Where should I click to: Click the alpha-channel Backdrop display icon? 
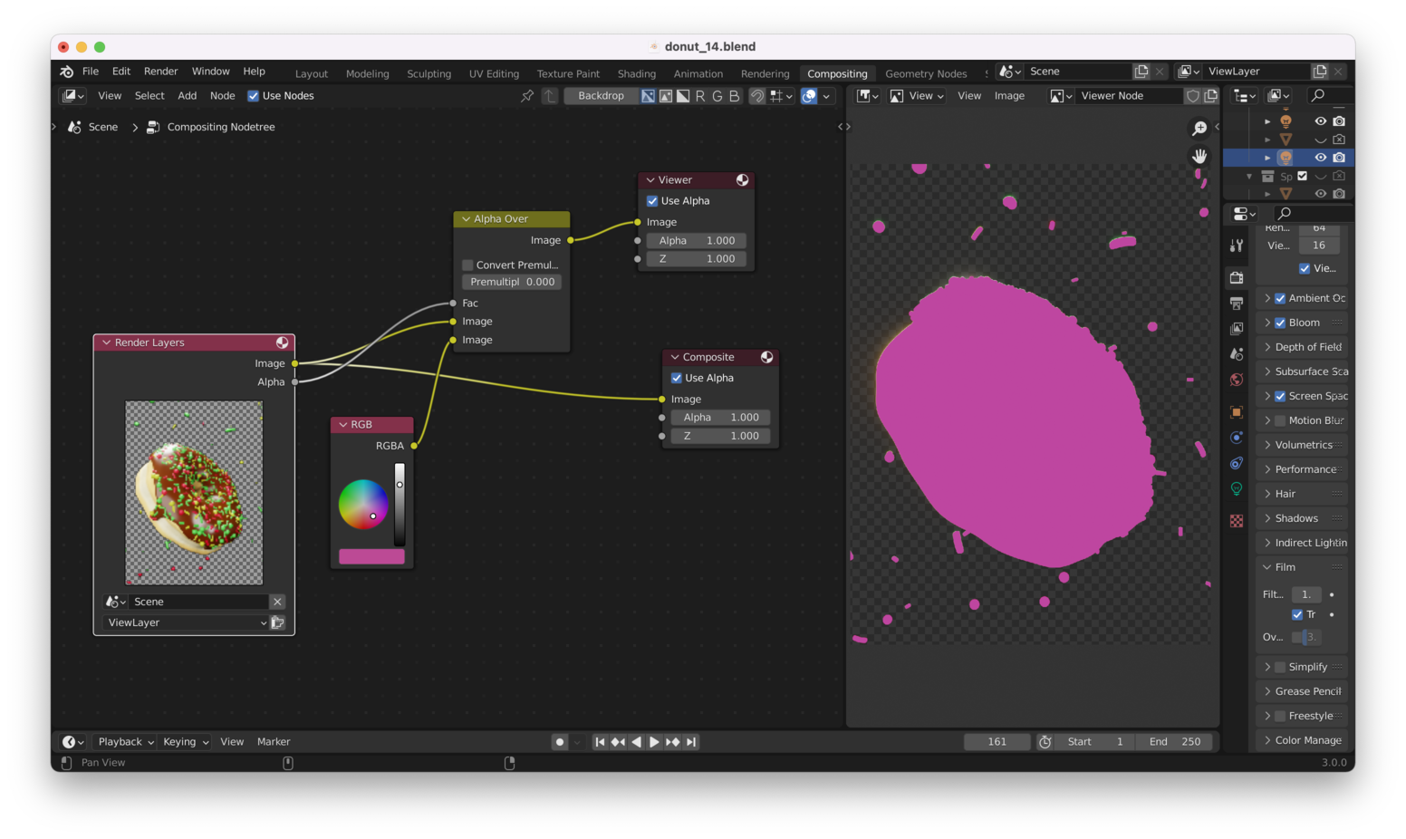(682, 95)
